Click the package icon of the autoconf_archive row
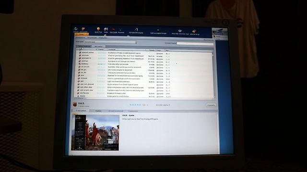This screenshot has width=307, height=172. coord(80,53)
